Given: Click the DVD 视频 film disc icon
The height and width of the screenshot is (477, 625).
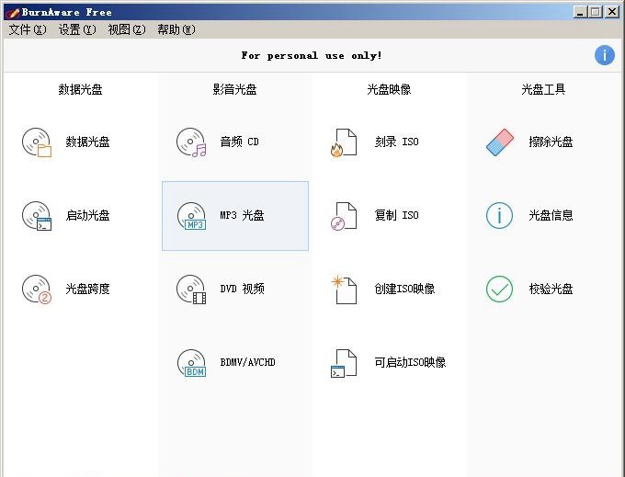Looking at the screenshot, I should pos(191,290).
